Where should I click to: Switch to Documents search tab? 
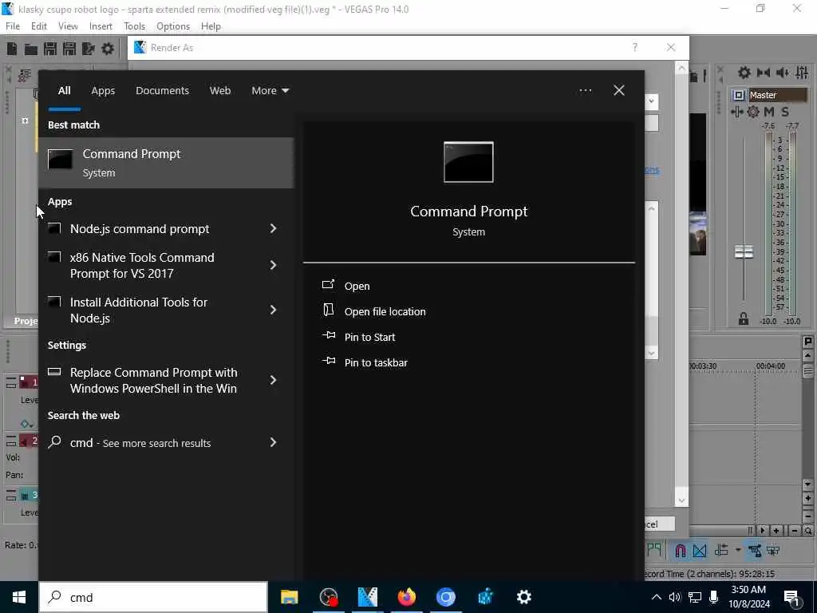[x=162, y=91]
